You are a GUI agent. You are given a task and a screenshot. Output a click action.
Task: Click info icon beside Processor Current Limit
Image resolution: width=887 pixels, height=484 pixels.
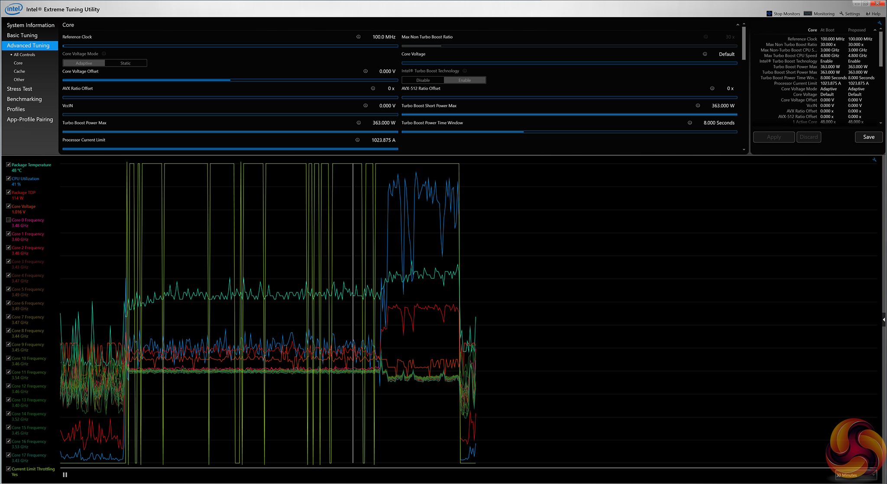(x=357, y=140)
